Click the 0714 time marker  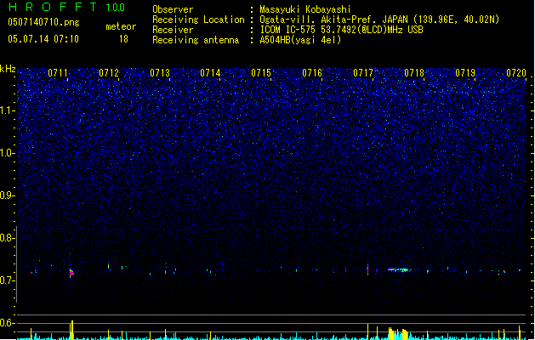210,73
